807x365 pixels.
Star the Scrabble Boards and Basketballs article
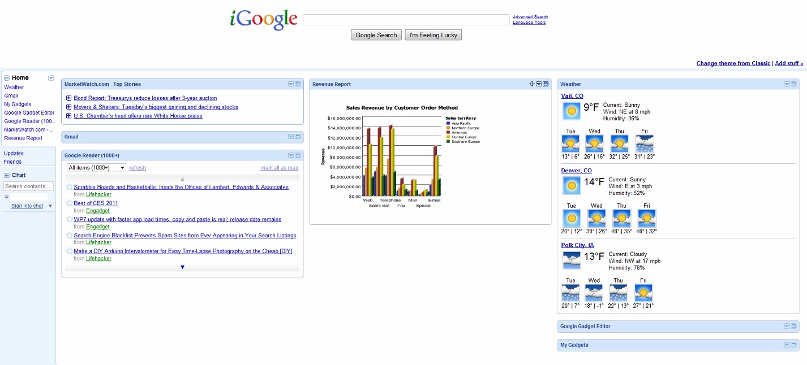[x=69, y=187]
